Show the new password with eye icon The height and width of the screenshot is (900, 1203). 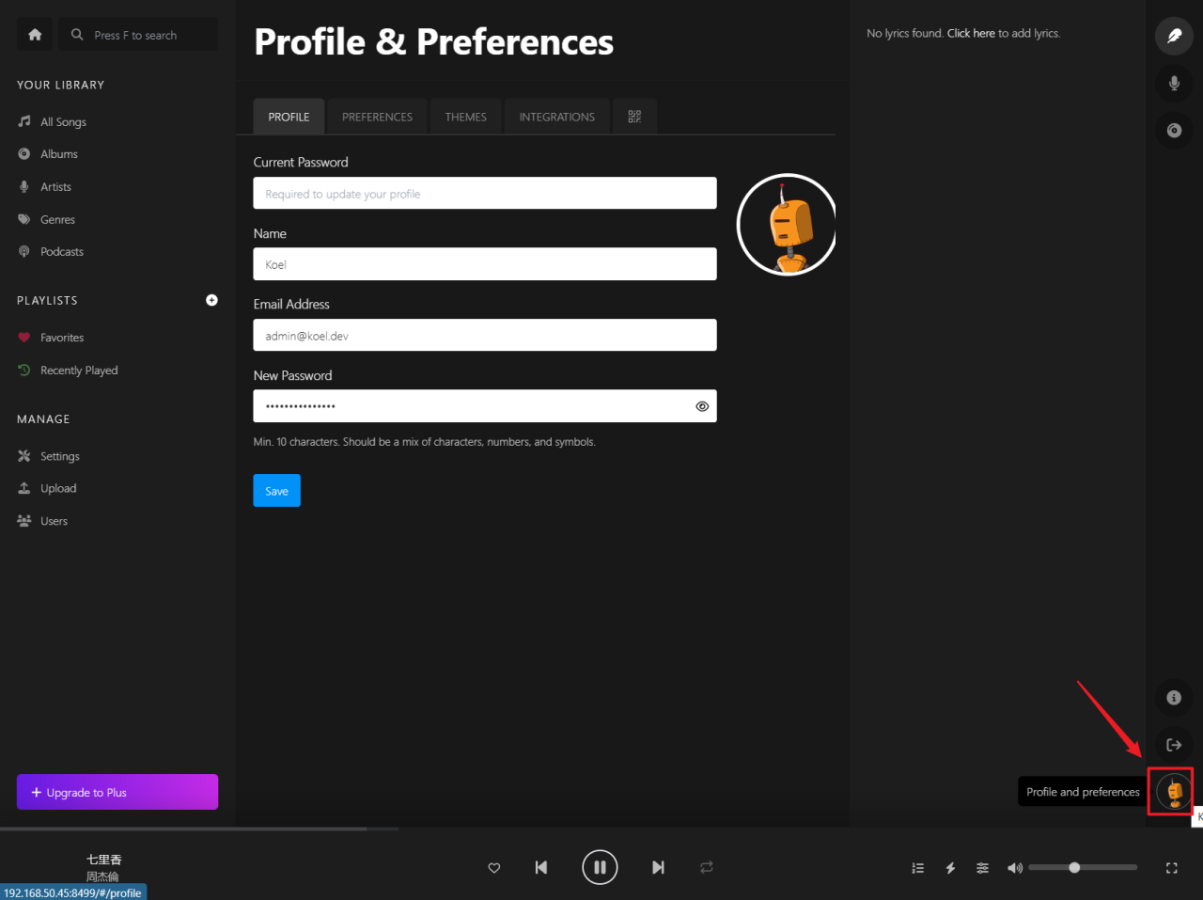(x=702, y=406)
